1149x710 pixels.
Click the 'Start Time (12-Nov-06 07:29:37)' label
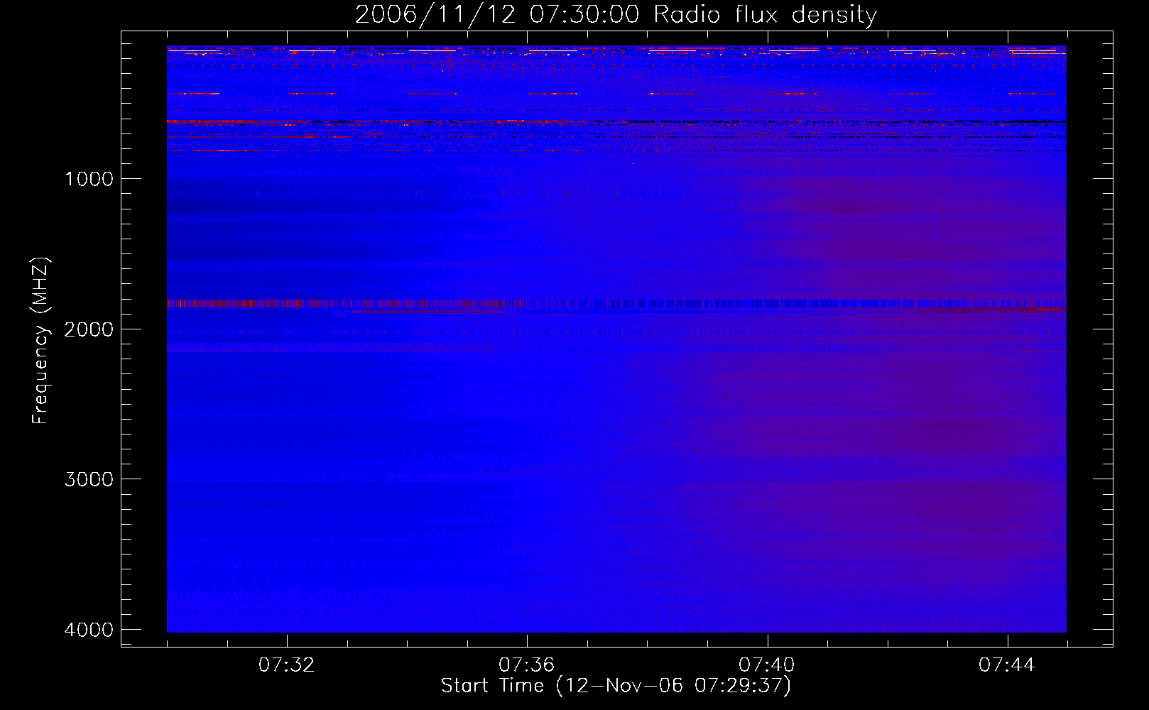[x=616, y=686]
